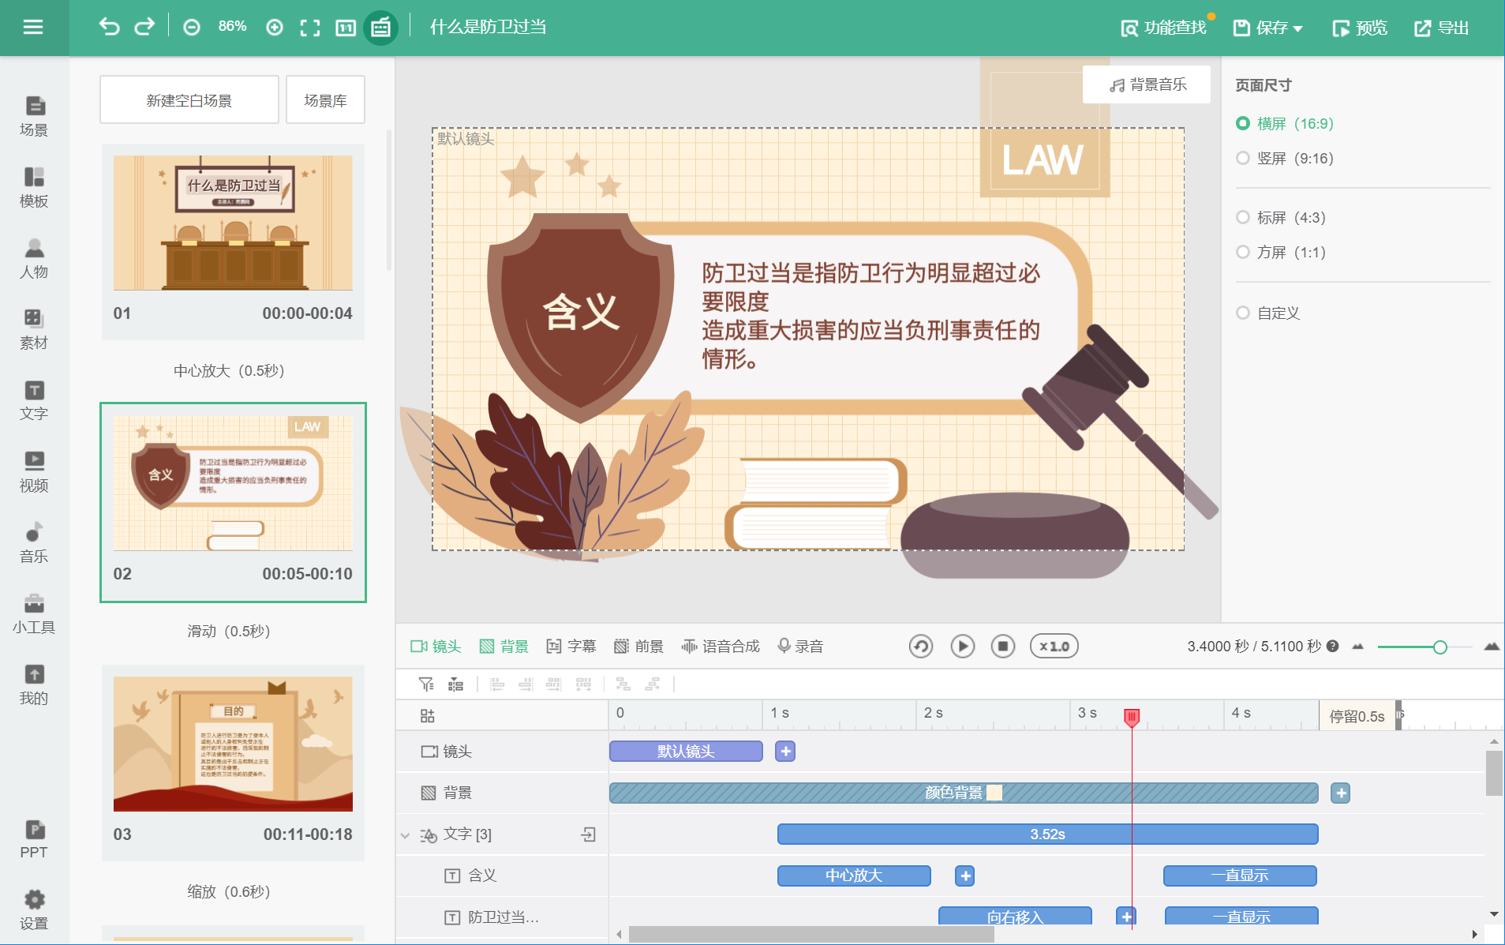Open the 视频 video panel
This screenshot has width=1505, height=945.
tap(34, 471)
